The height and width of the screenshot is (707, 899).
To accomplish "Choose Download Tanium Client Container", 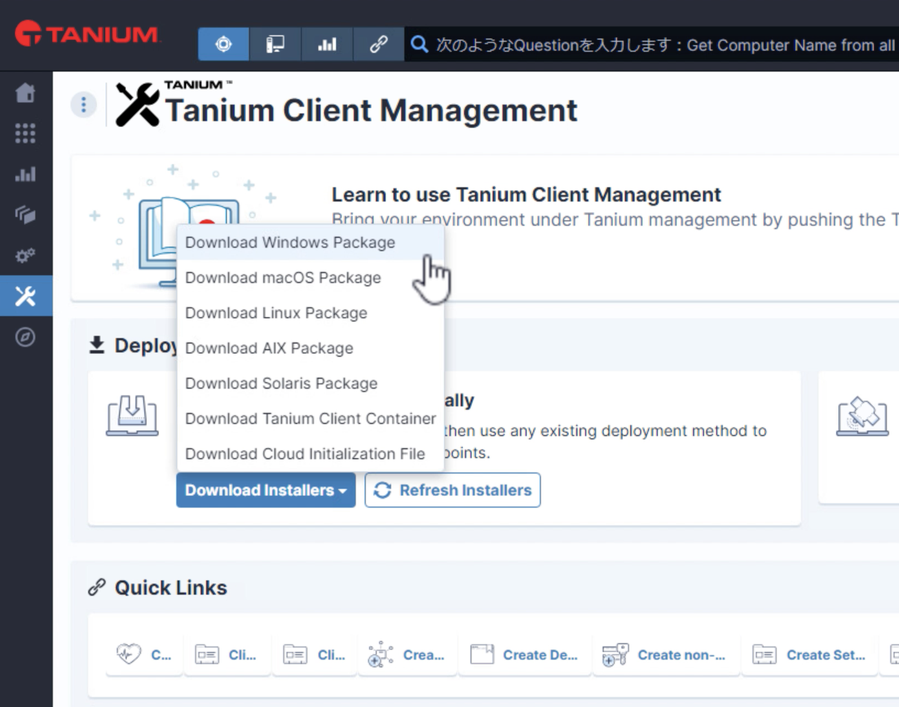I will tap(310, 418).
